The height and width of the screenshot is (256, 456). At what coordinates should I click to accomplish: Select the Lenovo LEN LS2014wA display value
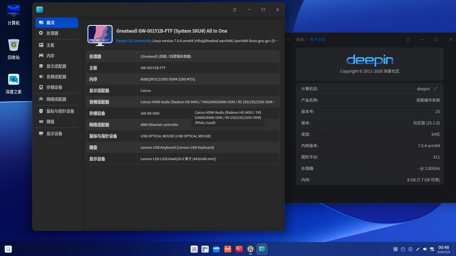(178, 159)
